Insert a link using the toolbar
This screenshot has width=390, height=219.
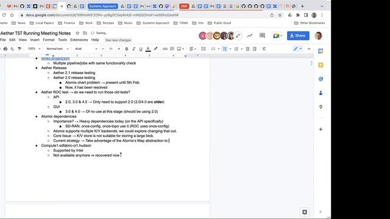pyautogui.click(x=165, y=49)
